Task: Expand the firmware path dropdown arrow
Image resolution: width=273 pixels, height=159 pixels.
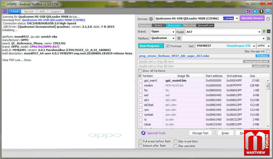Action: click(x=264, y=38)
